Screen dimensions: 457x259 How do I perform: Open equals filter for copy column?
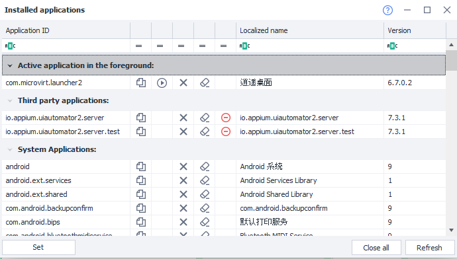138,46
